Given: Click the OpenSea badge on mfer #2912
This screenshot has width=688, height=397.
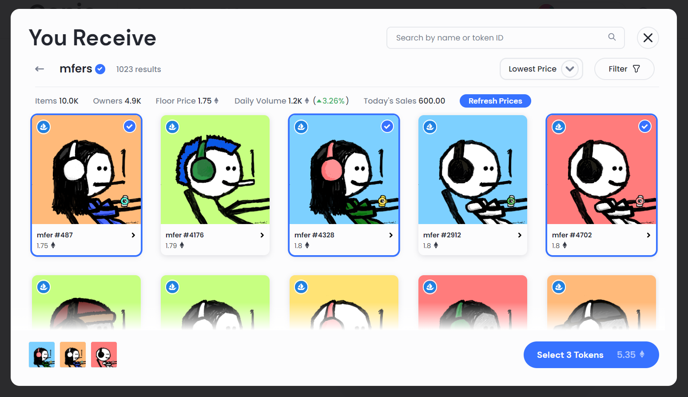Looking at the screenshot, I should click(430, 127).
